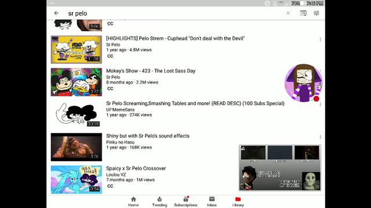
Task: Open the Subscriptions tab
Action: [x=185, y=202]
